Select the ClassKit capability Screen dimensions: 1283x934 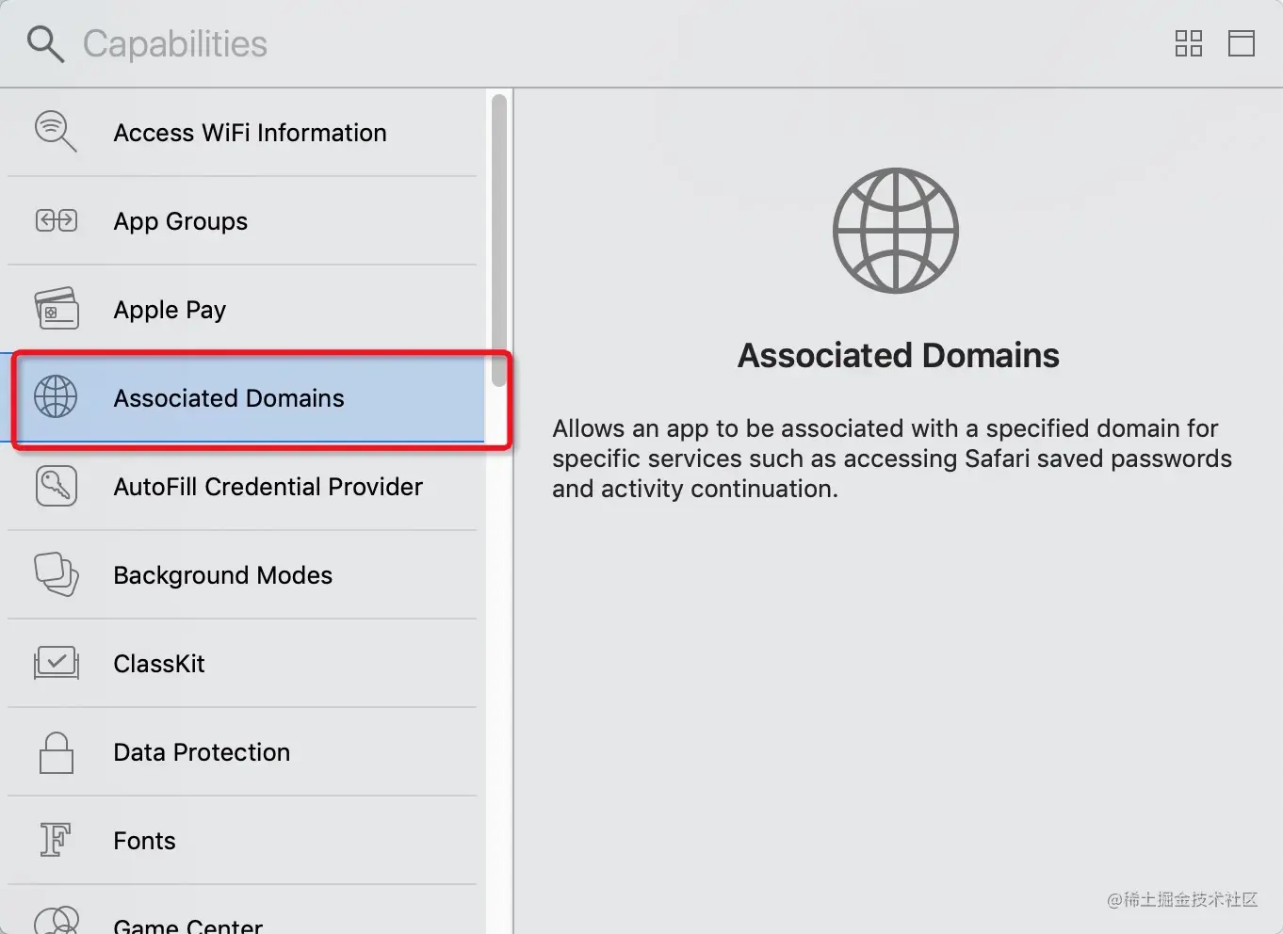tap(159, 664)
